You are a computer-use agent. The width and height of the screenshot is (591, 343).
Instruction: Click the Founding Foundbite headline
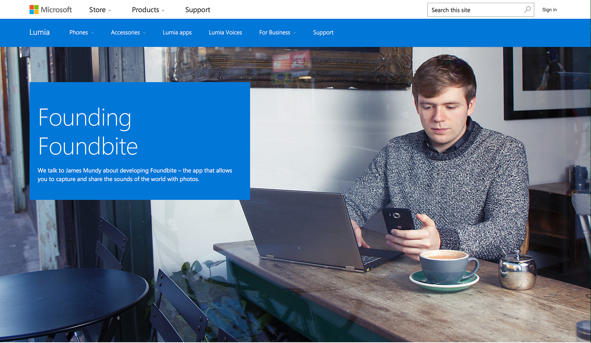88,132
